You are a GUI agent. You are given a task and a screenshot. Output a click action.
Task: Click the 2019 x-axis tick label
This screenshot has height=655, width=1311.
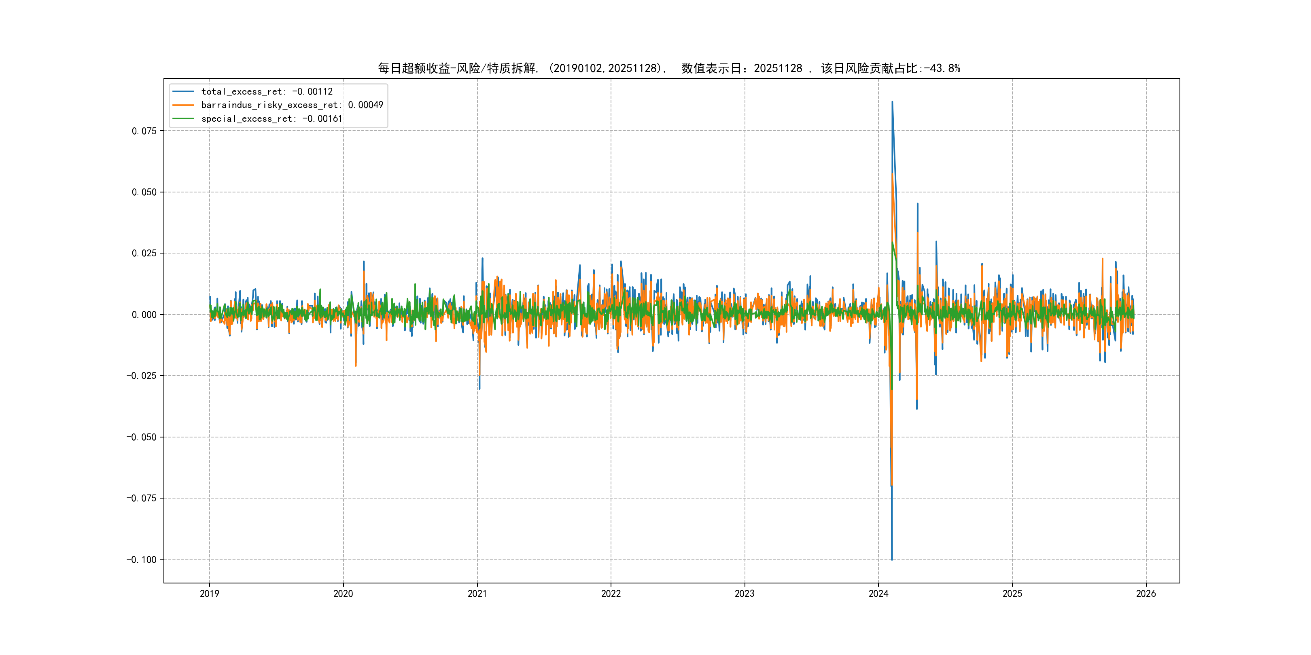pos(209,594)
